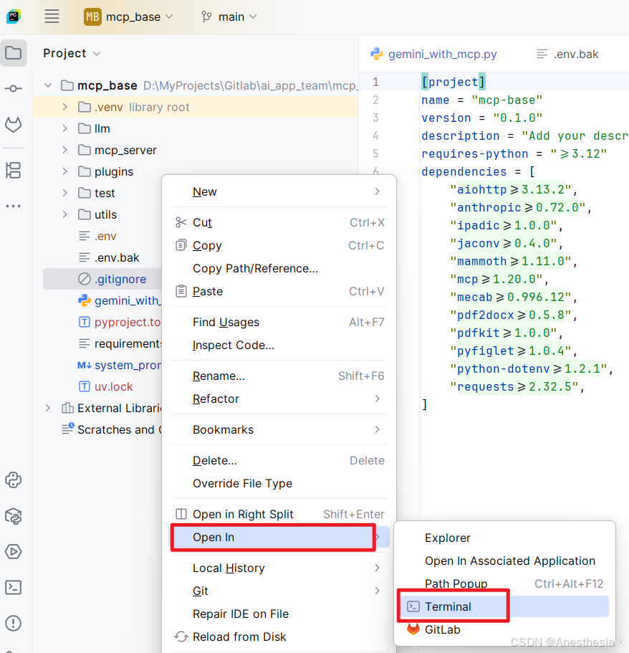Expand the .venv folder
This screenshot has height=653, width=629.
point(65,107)
